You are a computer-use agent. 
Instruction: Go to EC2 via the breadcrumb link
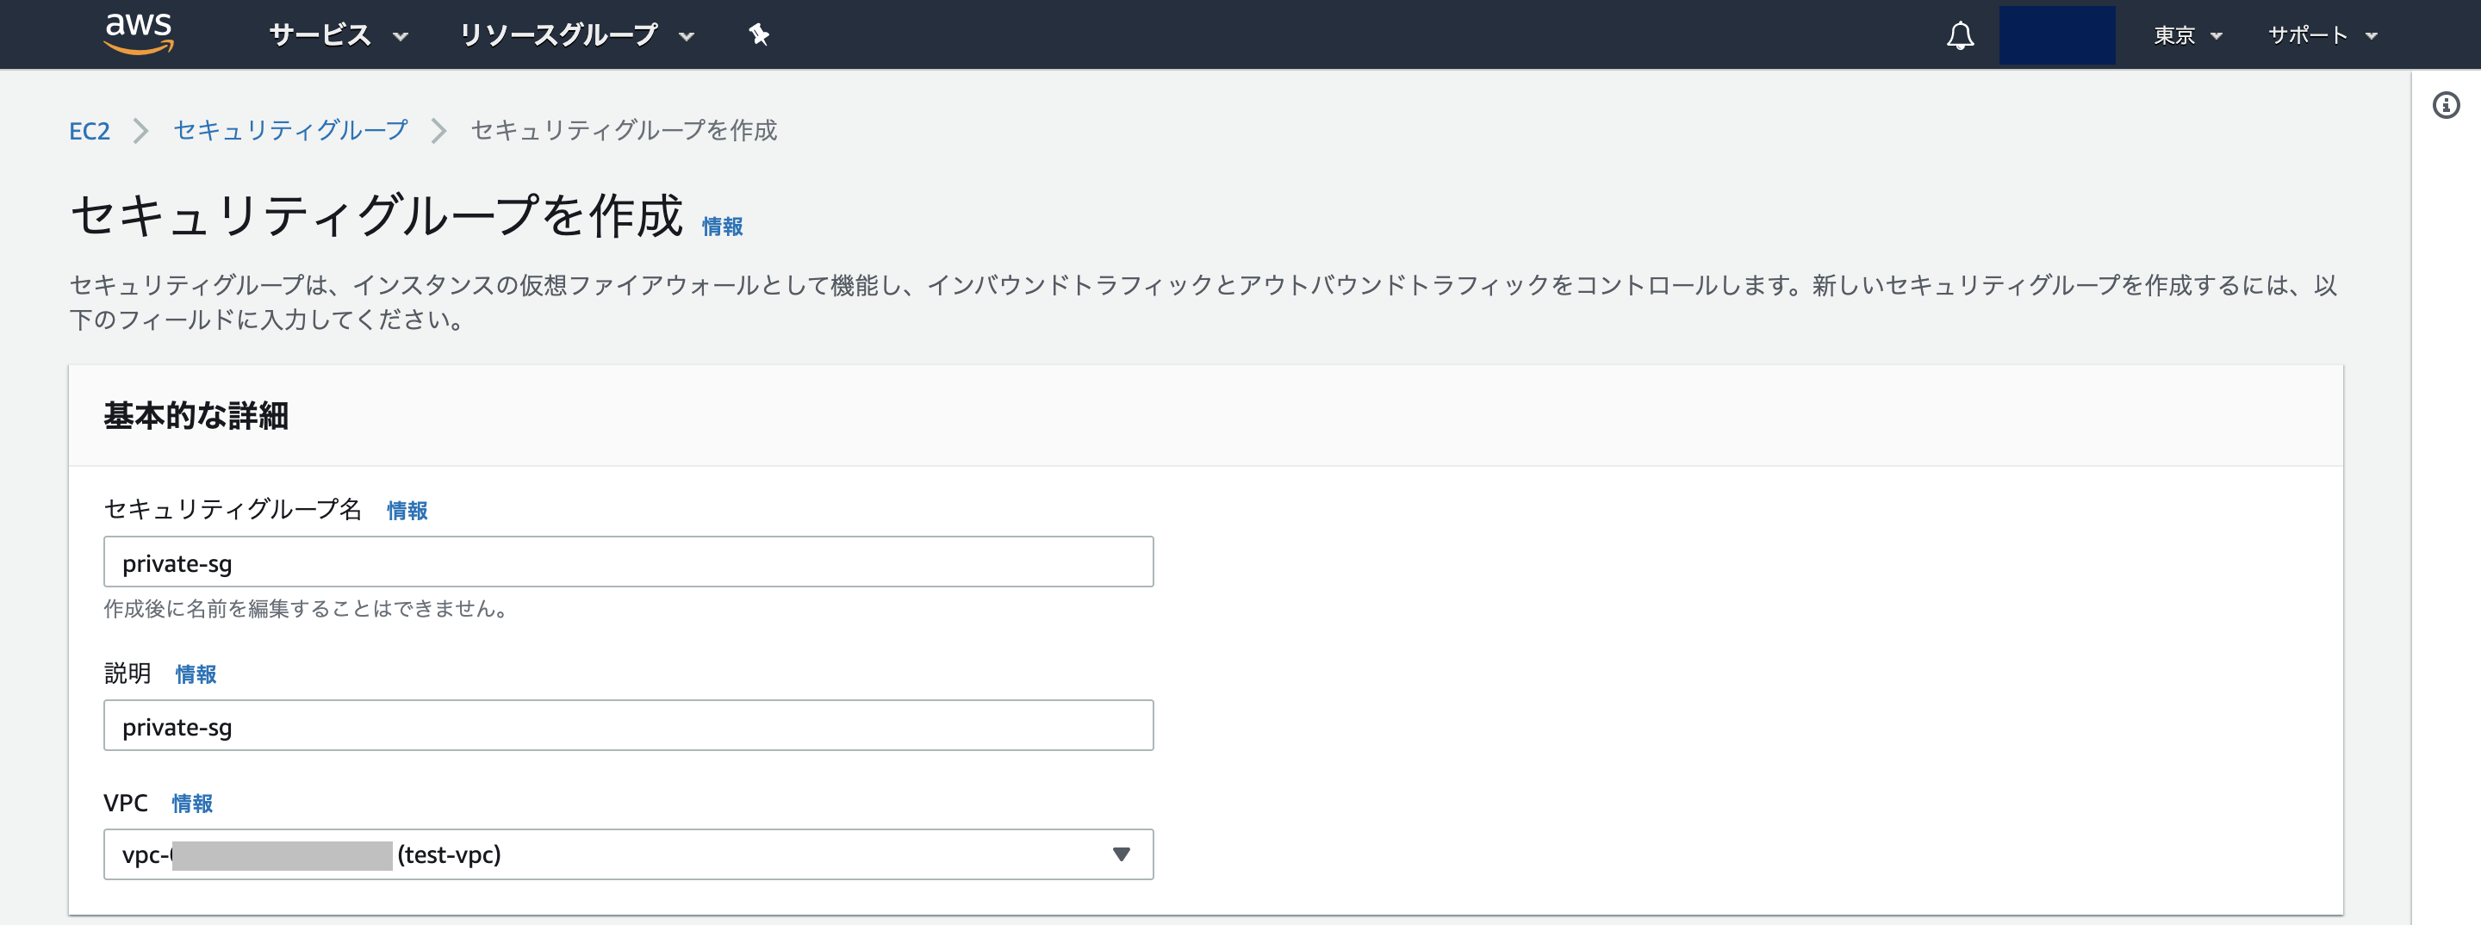[x=90, y=130]
